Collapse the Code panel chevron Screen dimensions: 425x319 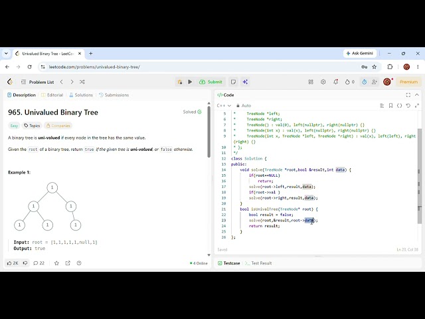tap(417, 95)
